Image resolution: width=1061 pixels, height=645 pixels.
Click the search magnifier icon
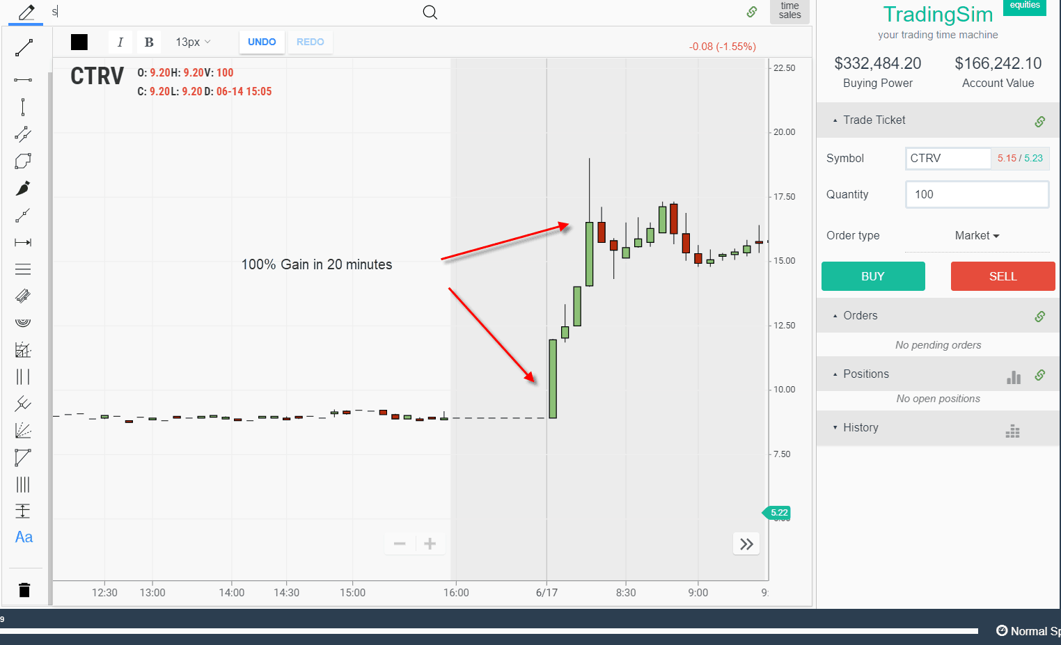pos(430,12)
